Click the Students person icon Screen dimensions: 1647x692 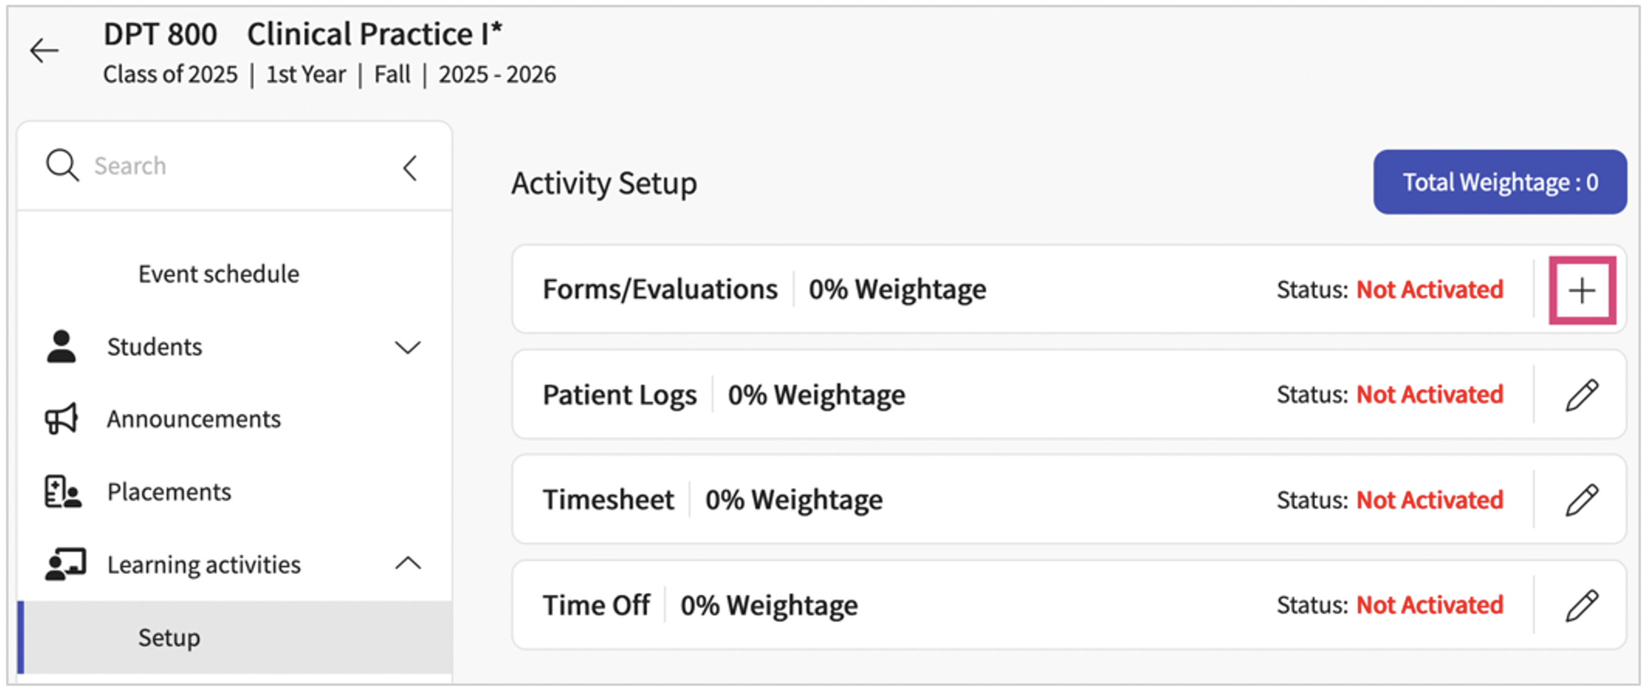click(62, 347)
